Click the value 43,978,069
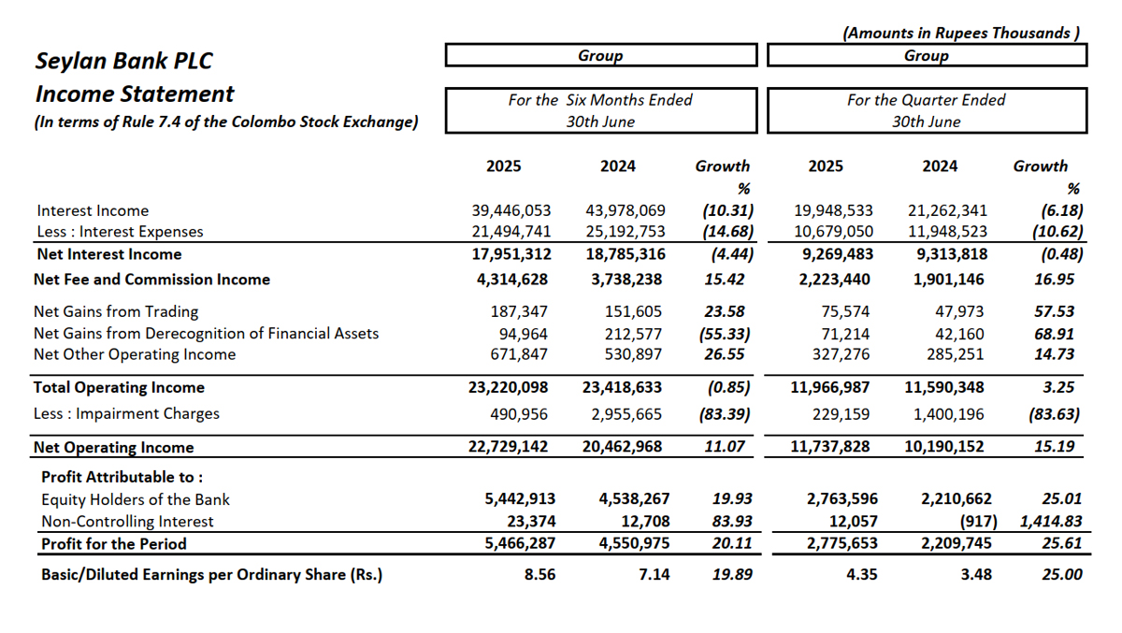The height and width of the screenshot is (633, 1122). [x=625, y=210]
